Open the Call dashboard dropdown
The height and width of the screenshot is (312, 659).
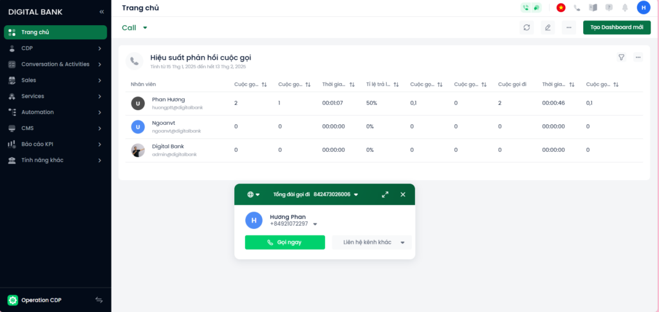pos(135,28)
